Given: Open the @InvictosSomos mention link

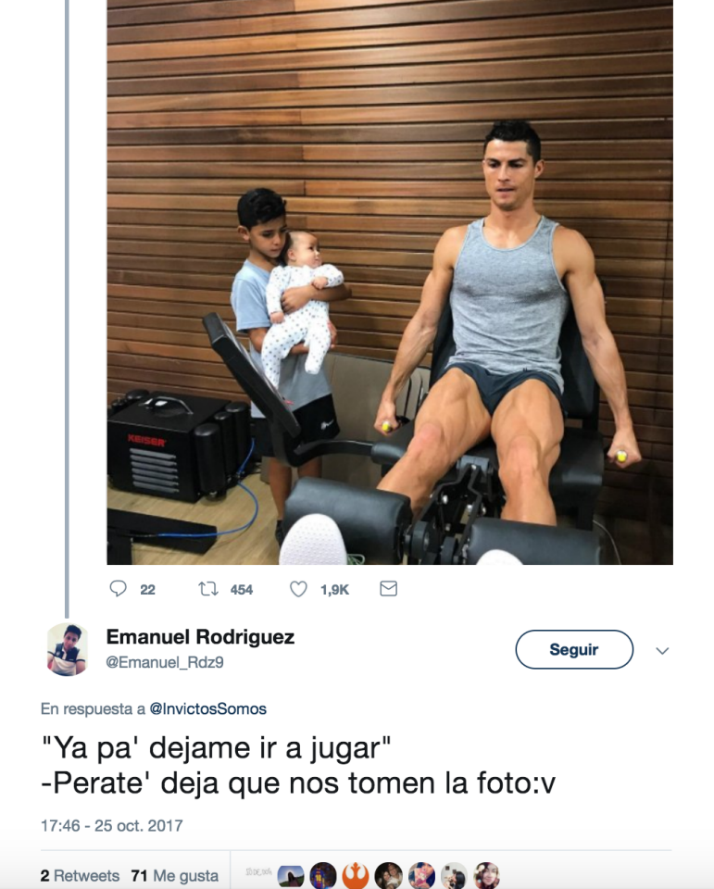Looking at the screenshot, I should pos(207,708).
